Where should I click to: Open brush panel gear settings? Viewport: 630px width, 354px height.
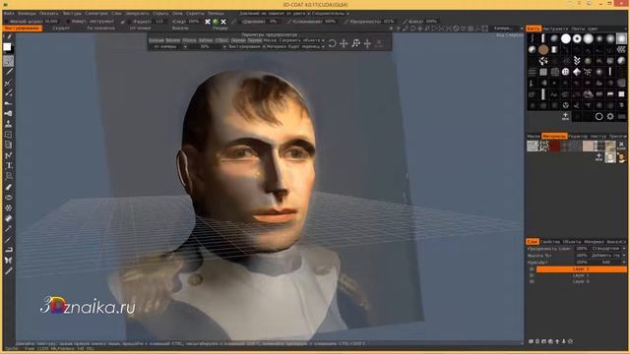(610, 116)
